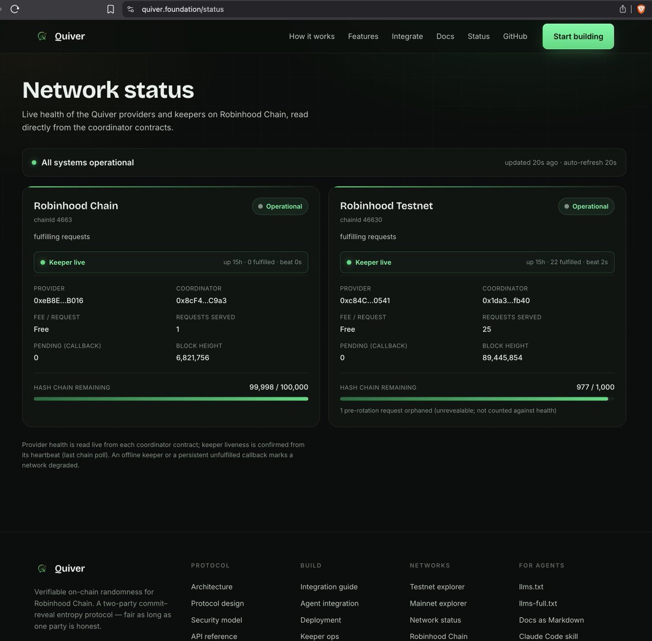Click the share icon in the address bar
This screenshot has width=652, height=641.
pyautogui.click(x=623, y=9)
